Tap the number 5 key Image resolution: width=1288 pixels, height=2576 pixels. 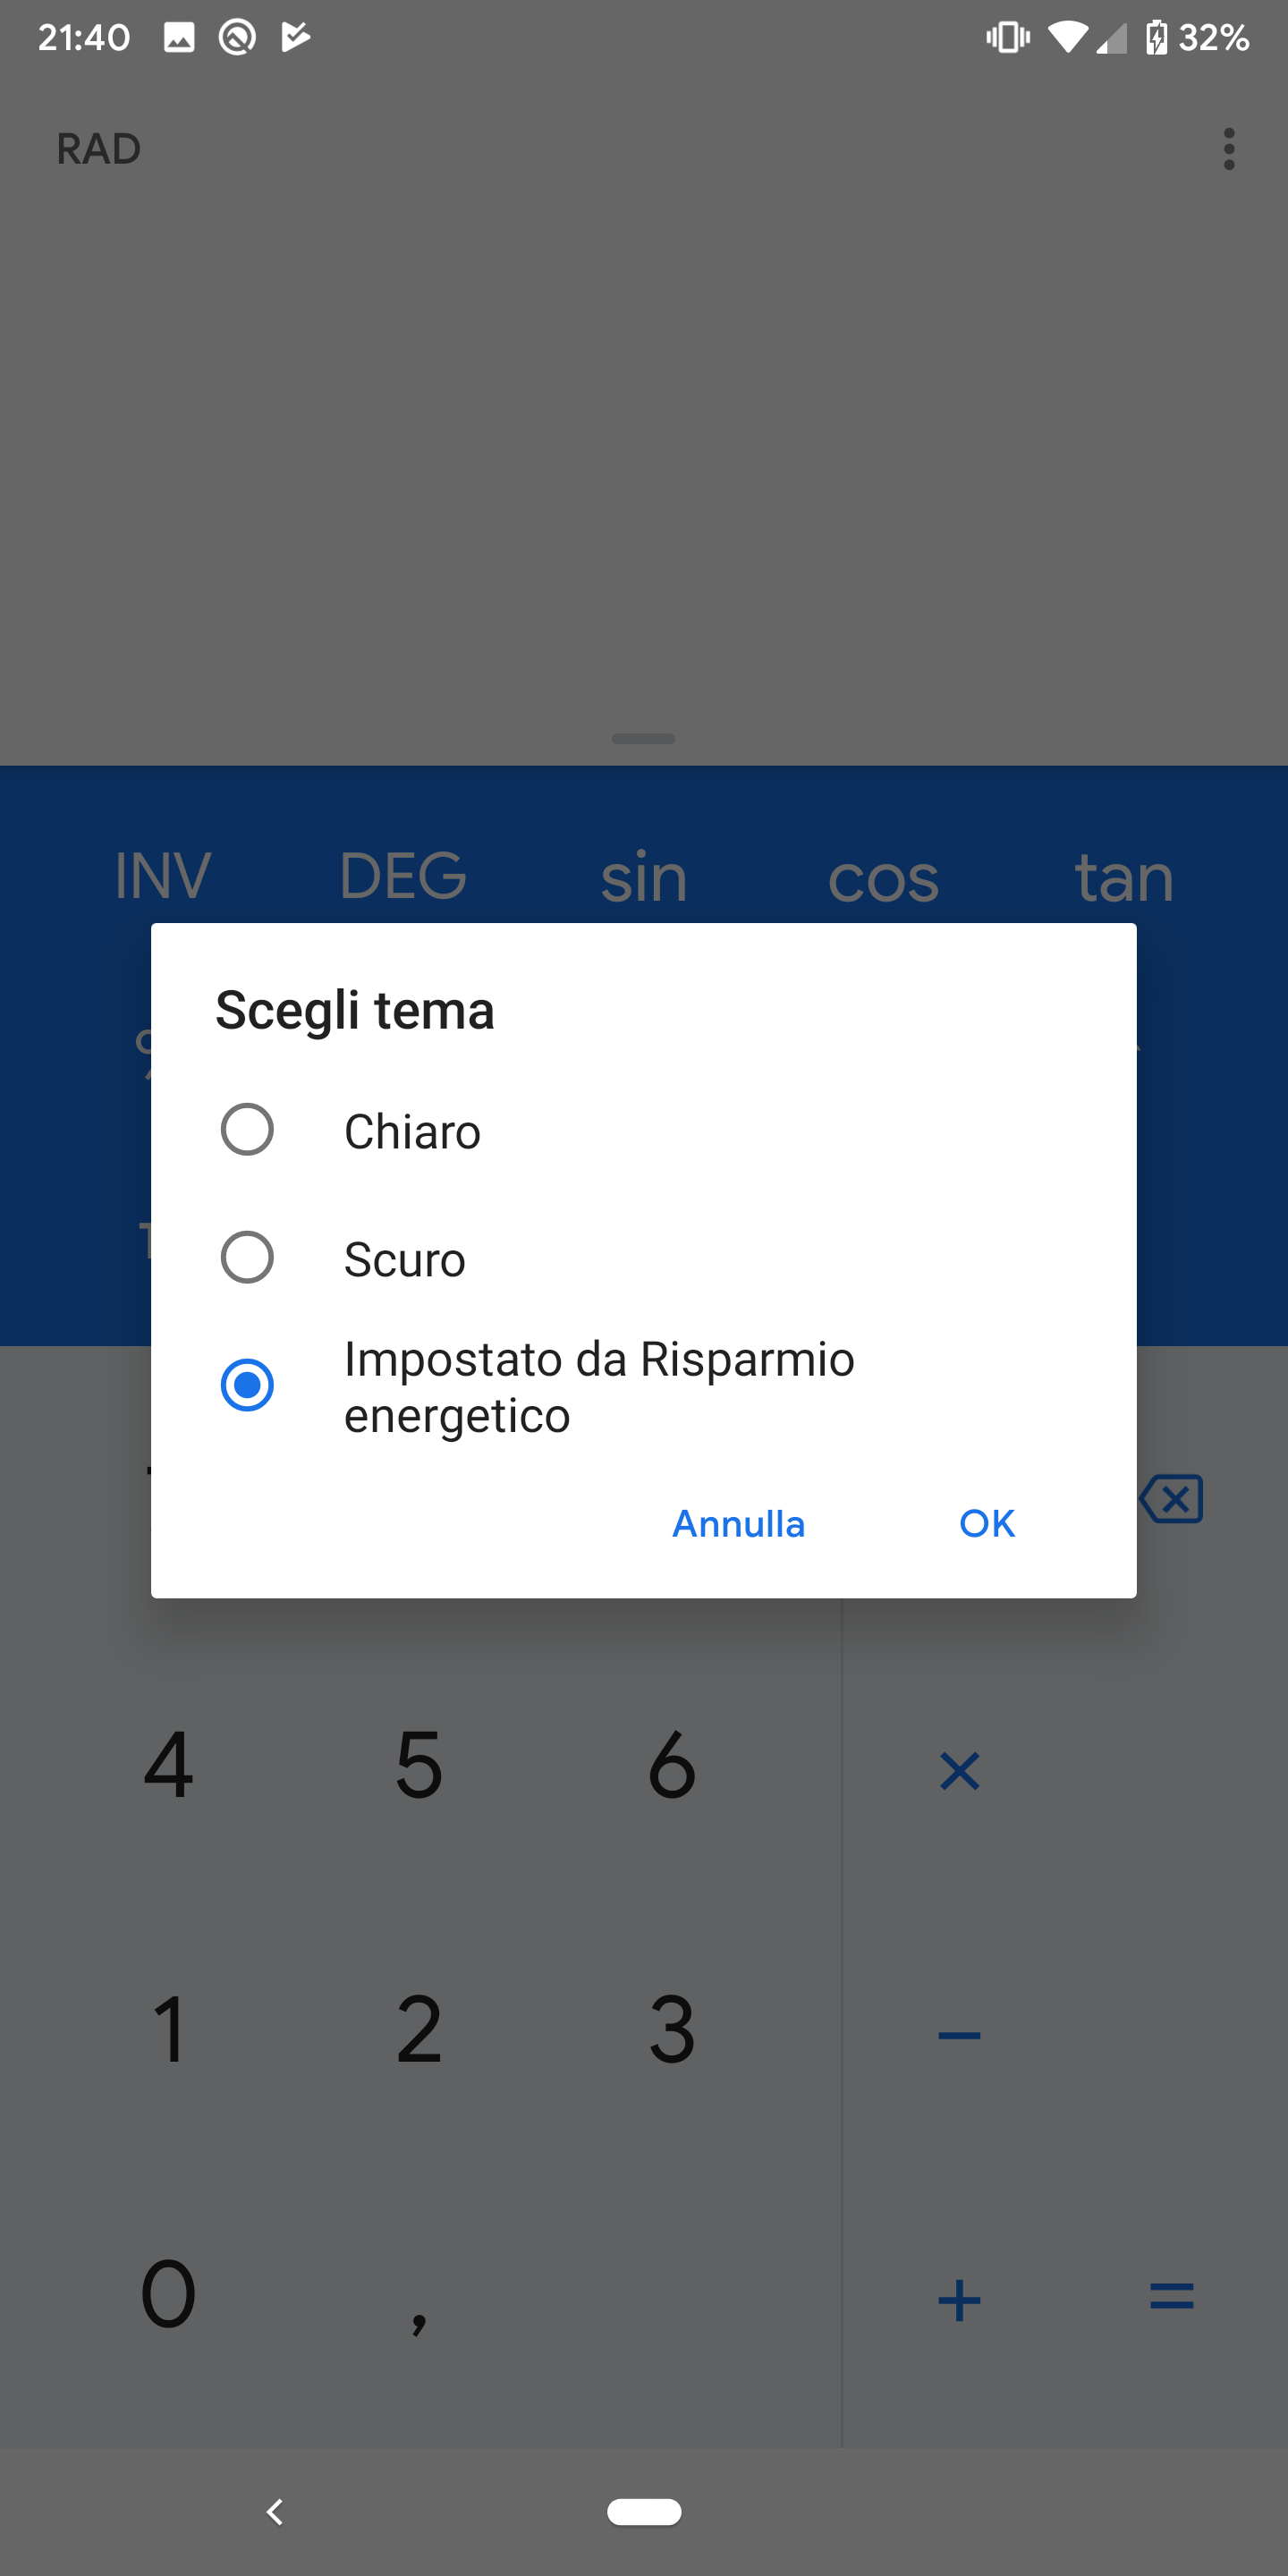[x=419, y=1765]
